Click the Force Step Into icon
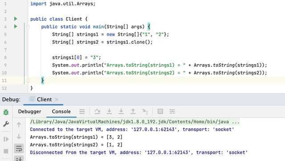The height and width of the screenshot is (161, 285). point(121,111)
